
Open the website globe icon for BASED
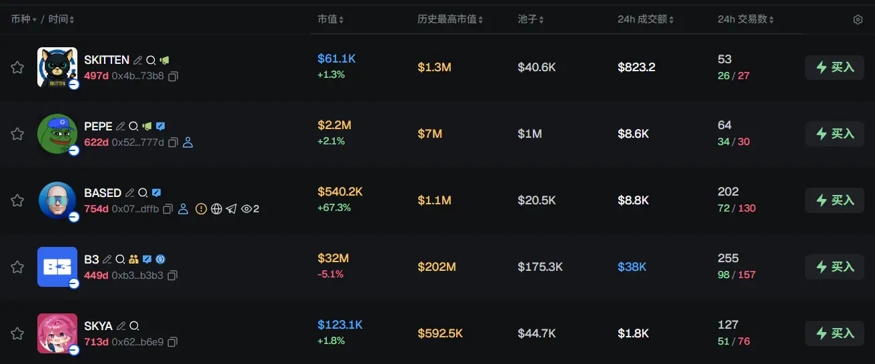pos(216,209)
